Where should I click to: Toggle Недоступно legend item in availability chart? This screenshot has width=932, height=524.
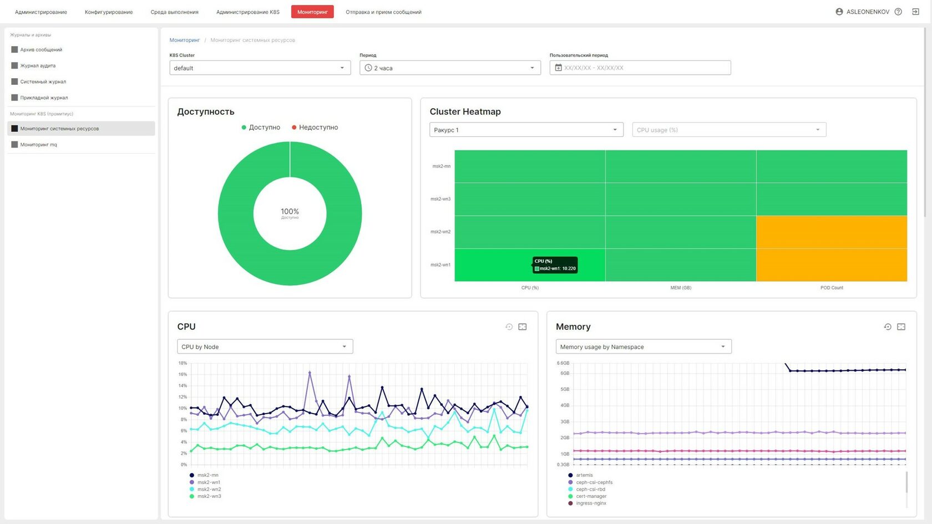tap(315, 127)
